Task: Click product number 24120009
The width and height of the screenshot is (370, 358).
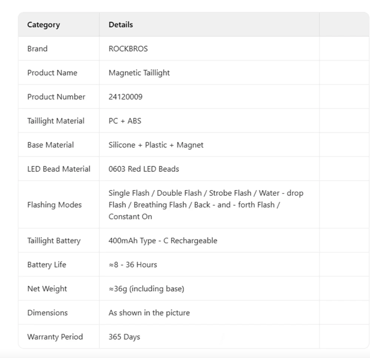Action: click(125, 97)
